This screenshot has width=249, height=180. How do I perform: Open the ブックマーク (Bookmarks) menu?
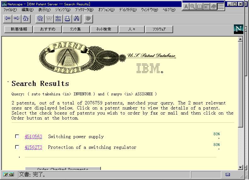[x=84, y=10]
